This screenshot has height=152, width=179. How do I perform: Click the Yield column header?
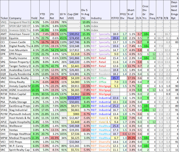(35, 10)
